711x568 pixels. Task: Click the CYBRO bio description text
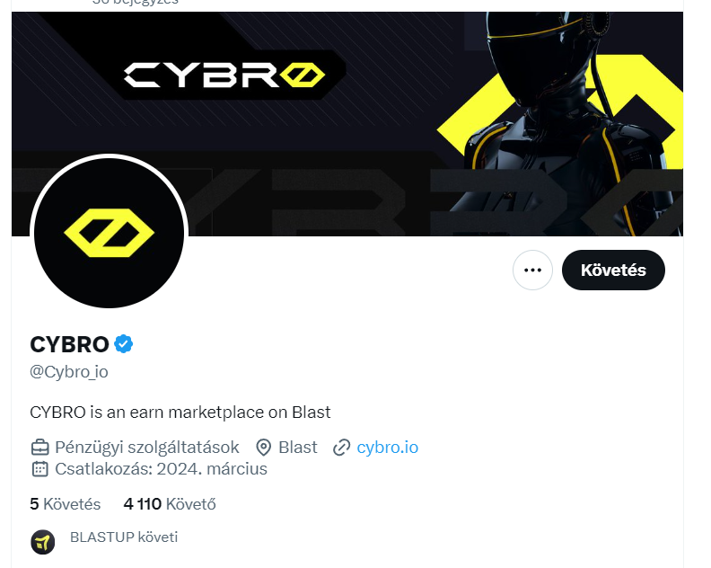[x=180, y=413]
